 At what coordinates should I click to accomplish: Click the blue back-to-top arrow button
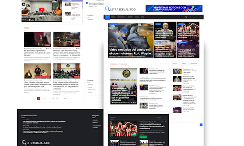(x=201, y=125)
